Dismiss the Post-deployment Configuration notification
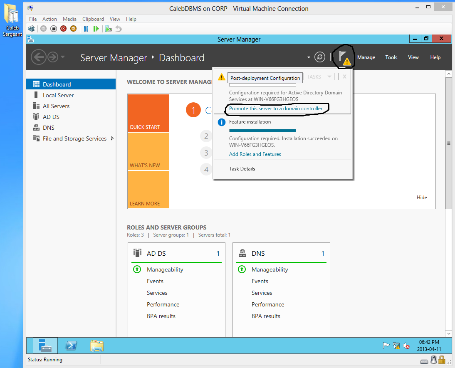The height and width of the screenshot is (368, 455). pyautogui.click(x=344, y=77)
